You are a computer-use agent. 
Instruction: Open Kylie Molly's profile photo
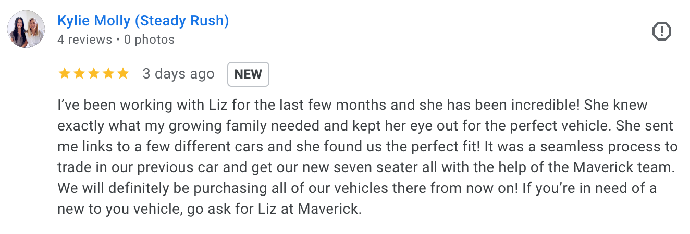tap(26, 29)
